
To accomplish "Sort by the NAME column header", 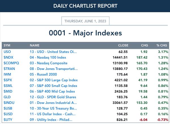I will (35, 45).
